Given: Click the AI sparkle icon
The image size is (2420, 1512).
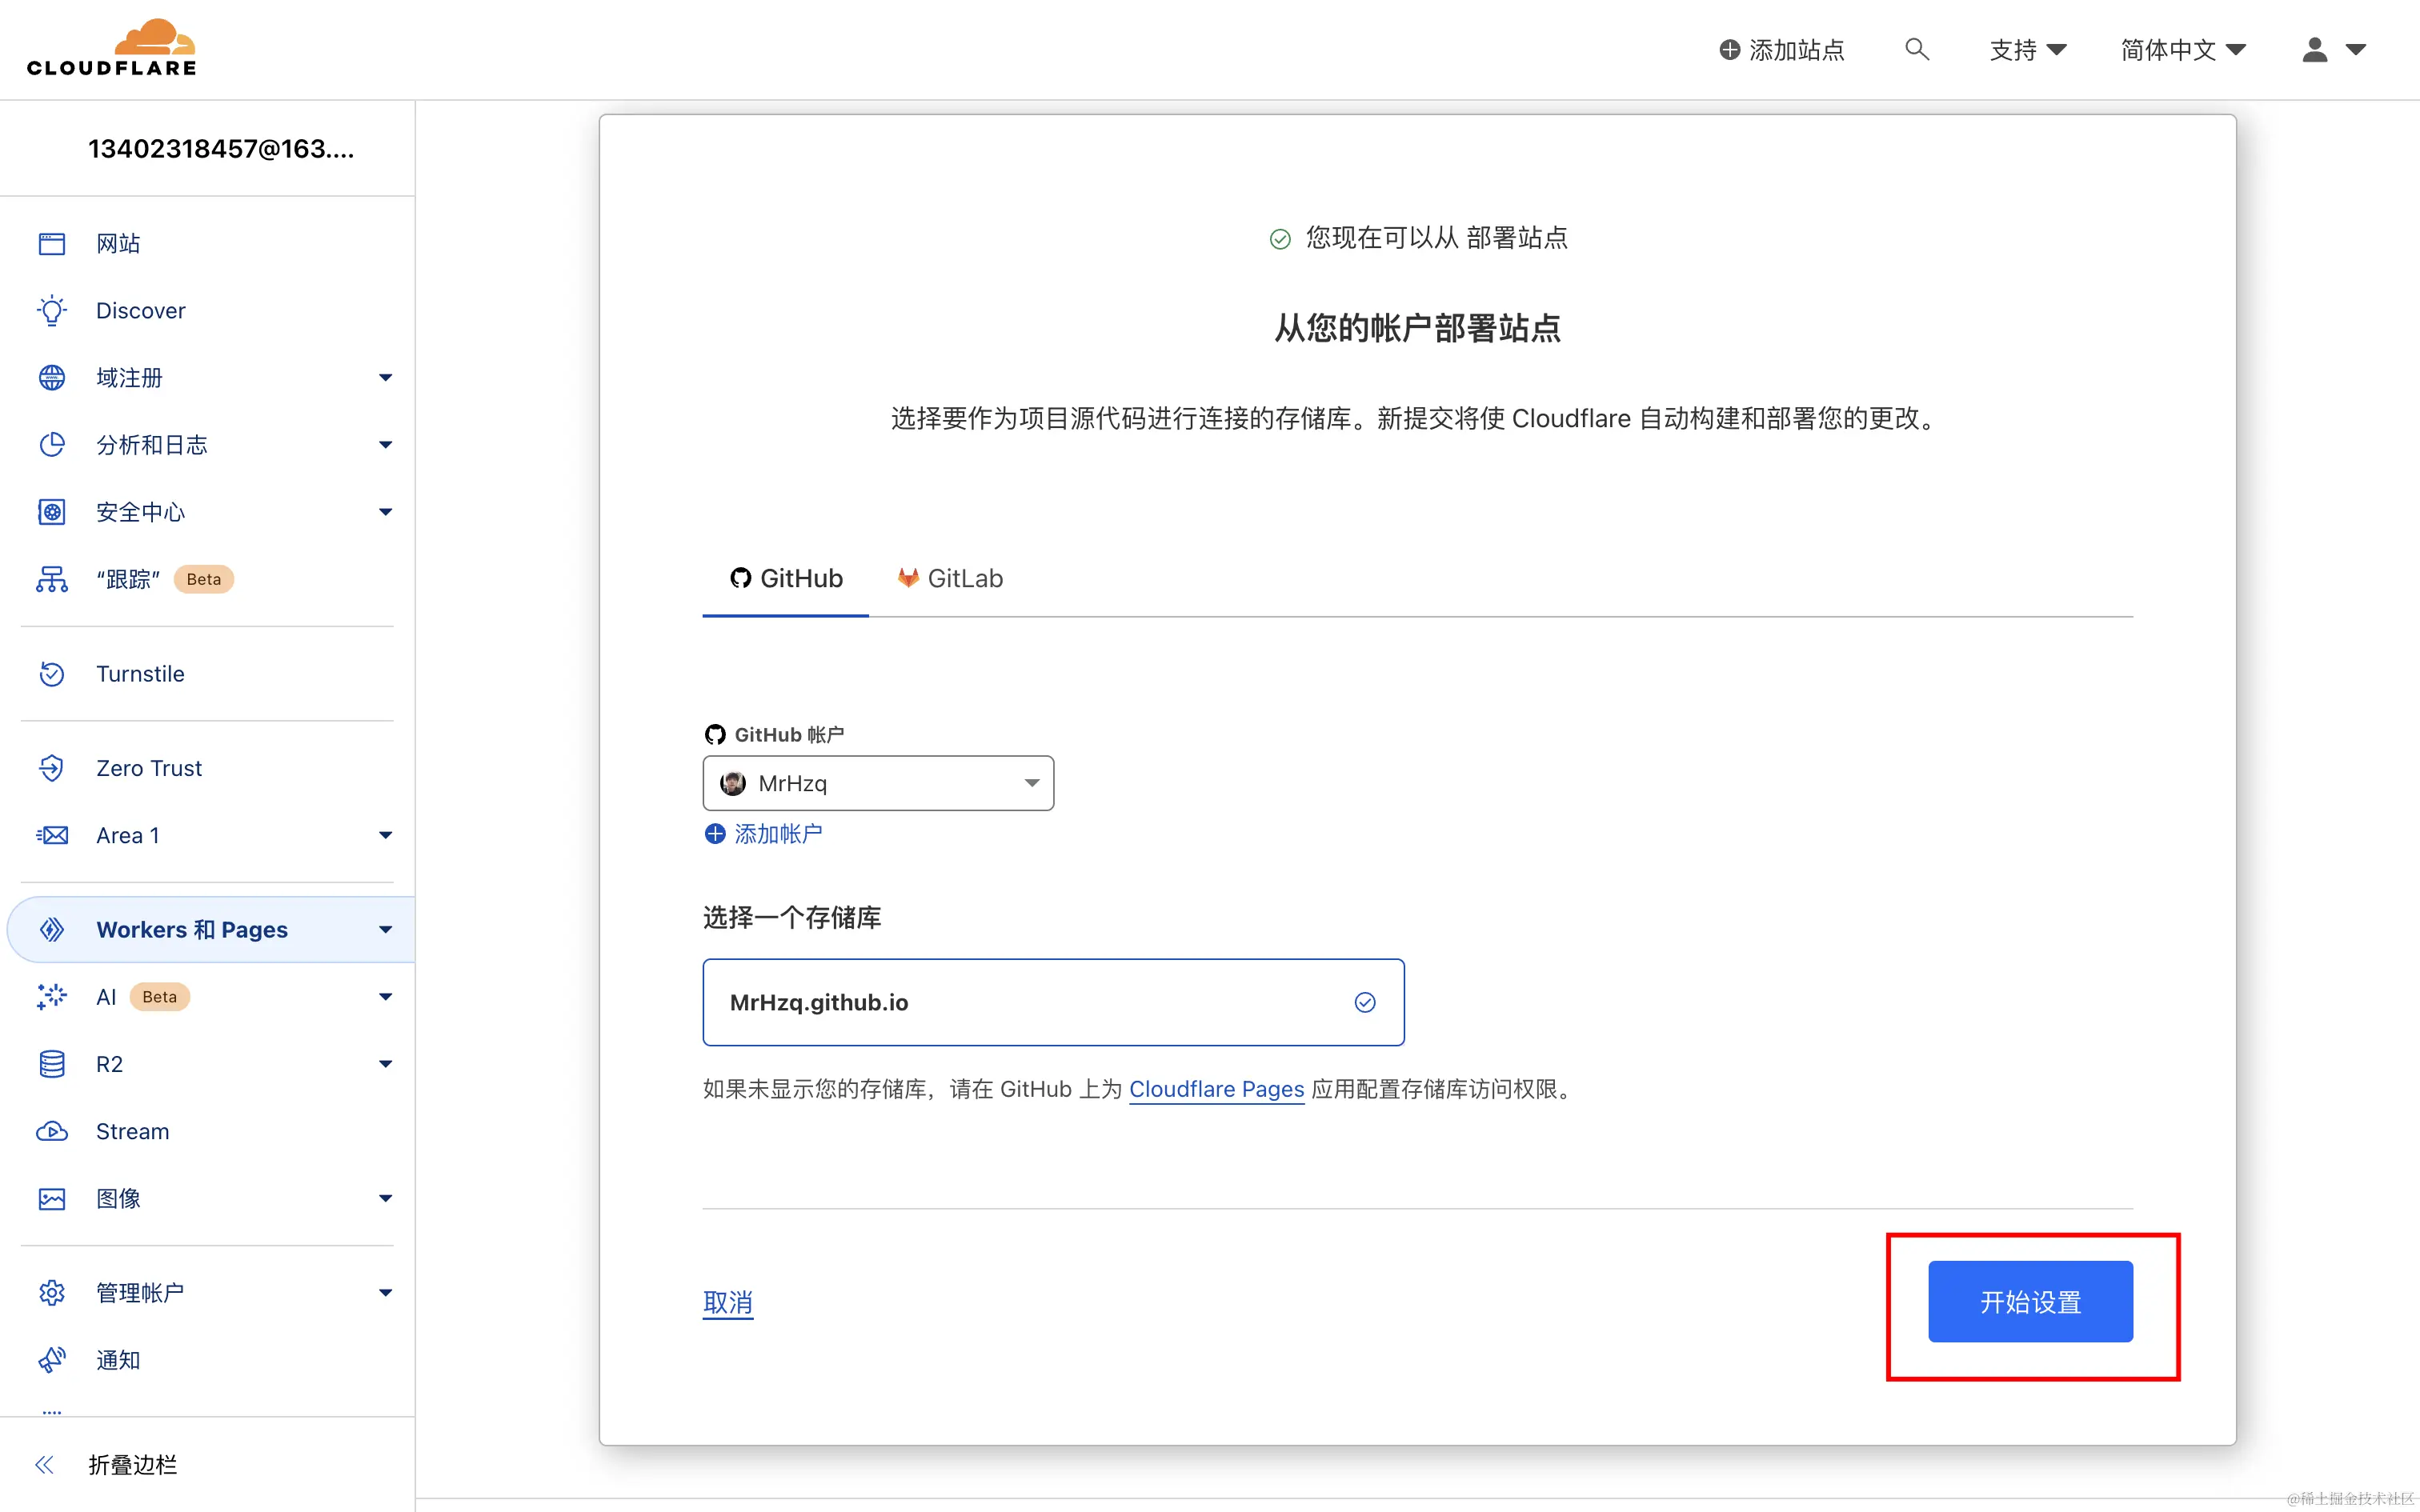Looking at the screenshot, I should tap(52, 996).
